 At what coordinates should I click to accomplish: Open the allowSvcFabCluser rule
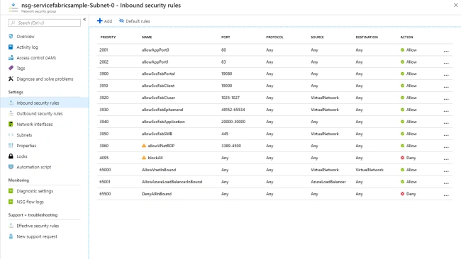pos(158,98)
